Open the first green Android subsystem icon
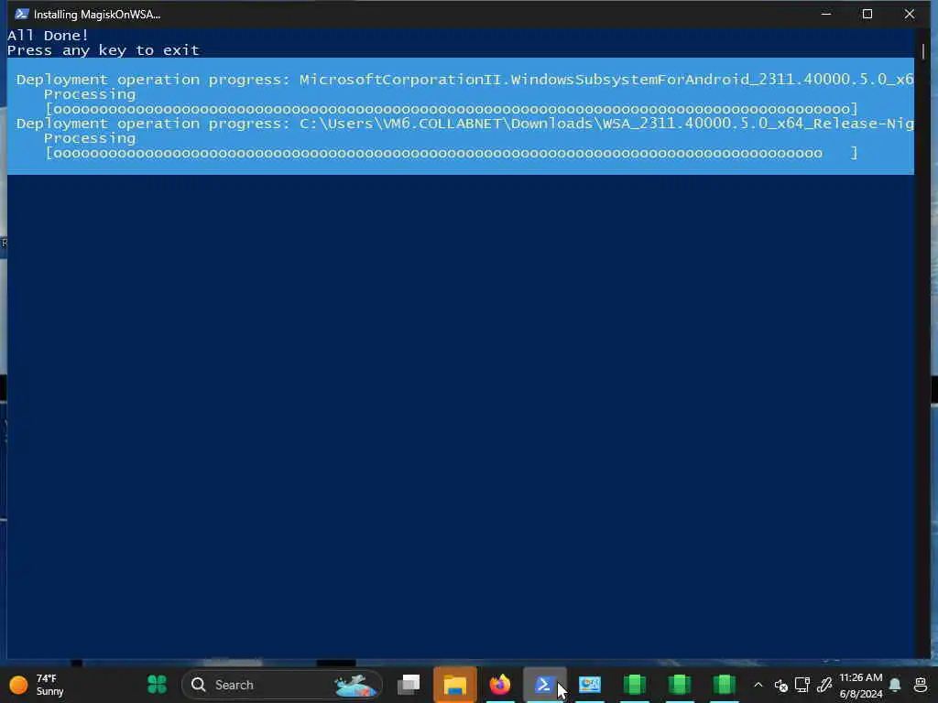Image resolution: width=938 pixels, height=703 pixels. point(634,685)
